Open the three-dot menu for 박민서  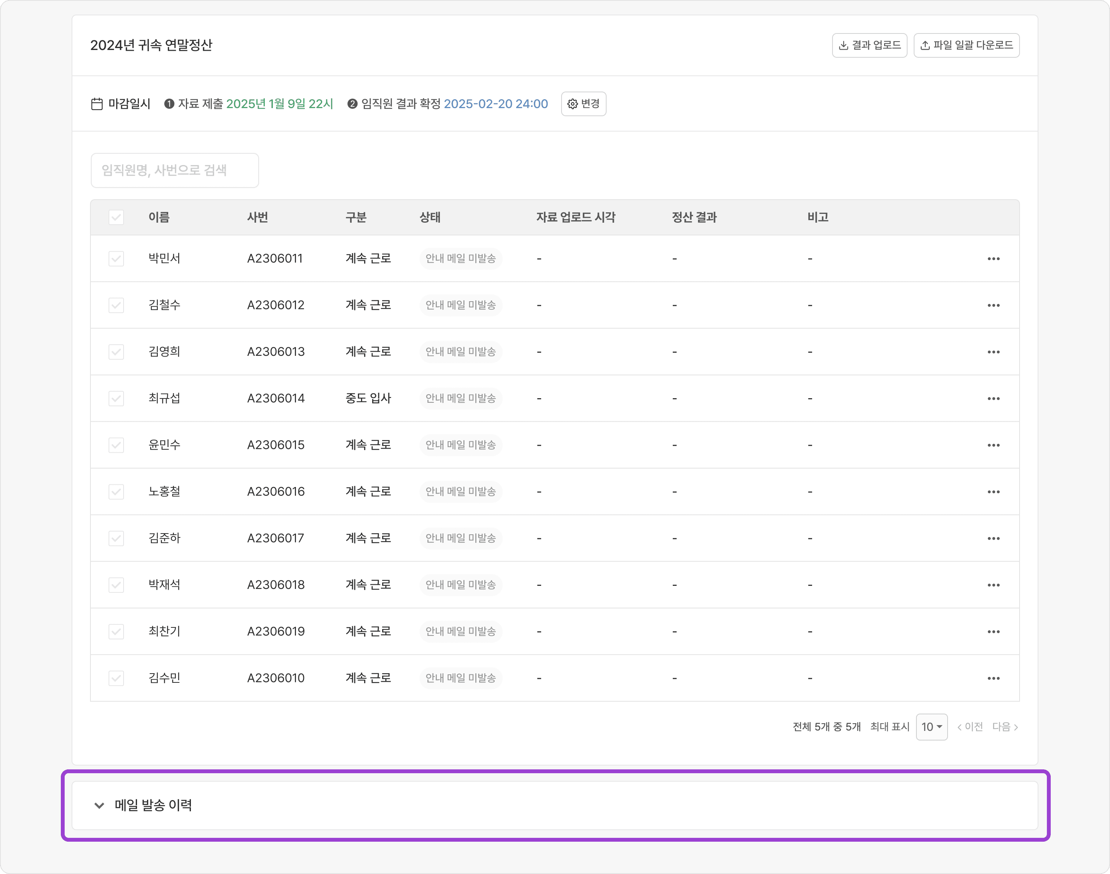click(993, 259)
